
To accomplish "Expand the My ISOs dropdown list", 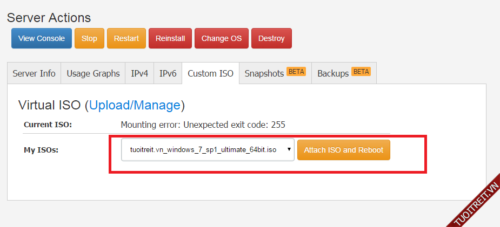I will [x=208, y=150].
